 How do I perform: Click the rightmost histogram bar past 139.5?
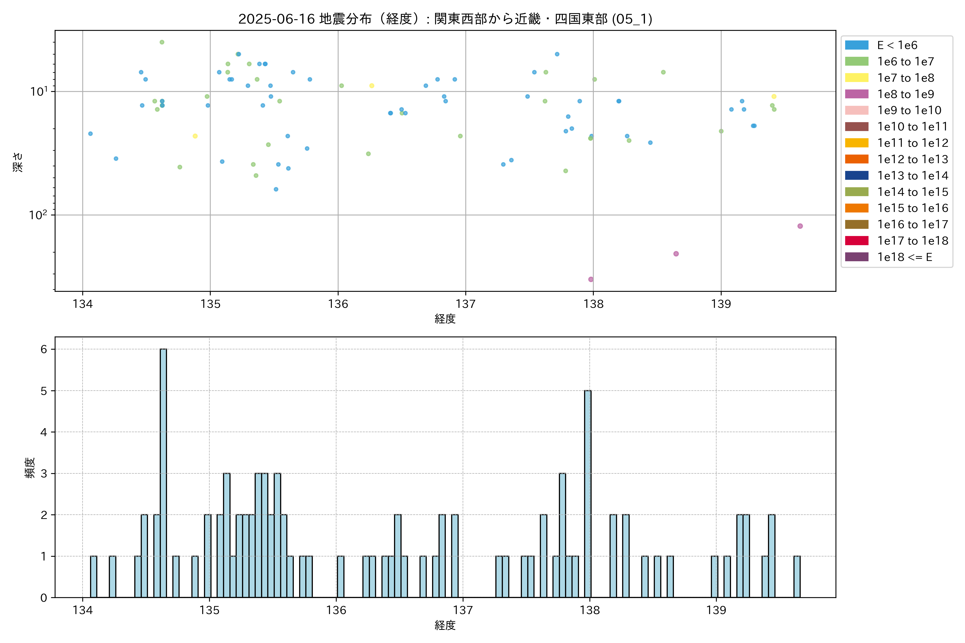tap(797, 576)
